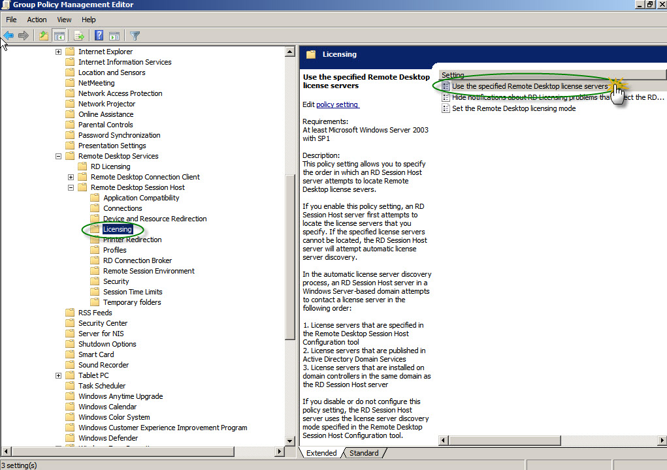Select Password Synchronization tree item
The height and width of the screenshot is (470, 667).
(119, 134)
